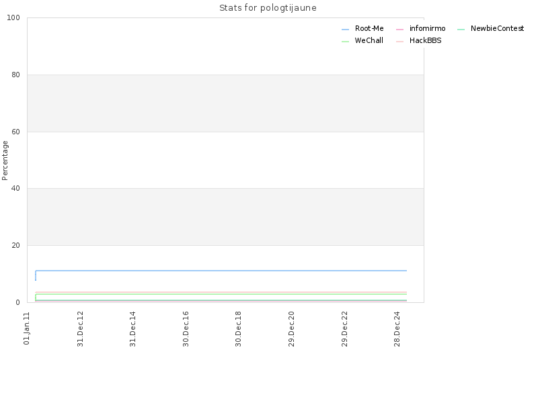Screen dimensions: 538x403
Task: Click the 60 y-axis tick label
Action: (x=15, y=132)
